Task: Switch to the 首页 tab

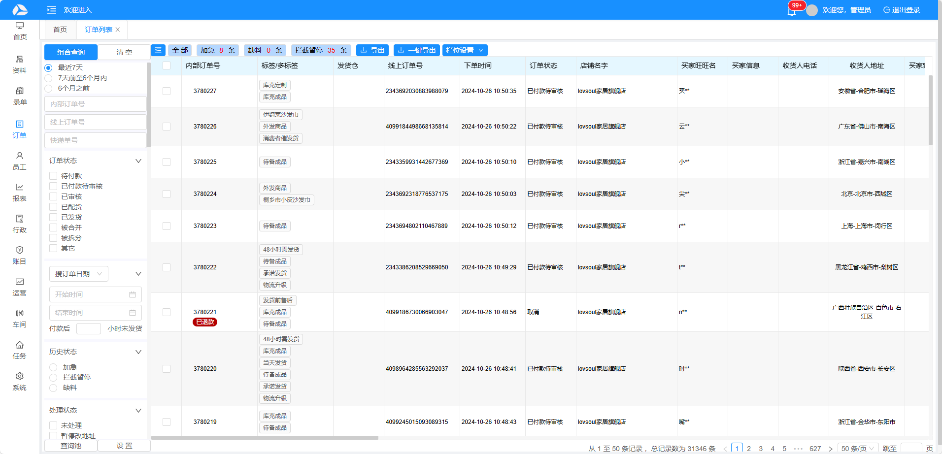Action: tap(60, 30)
